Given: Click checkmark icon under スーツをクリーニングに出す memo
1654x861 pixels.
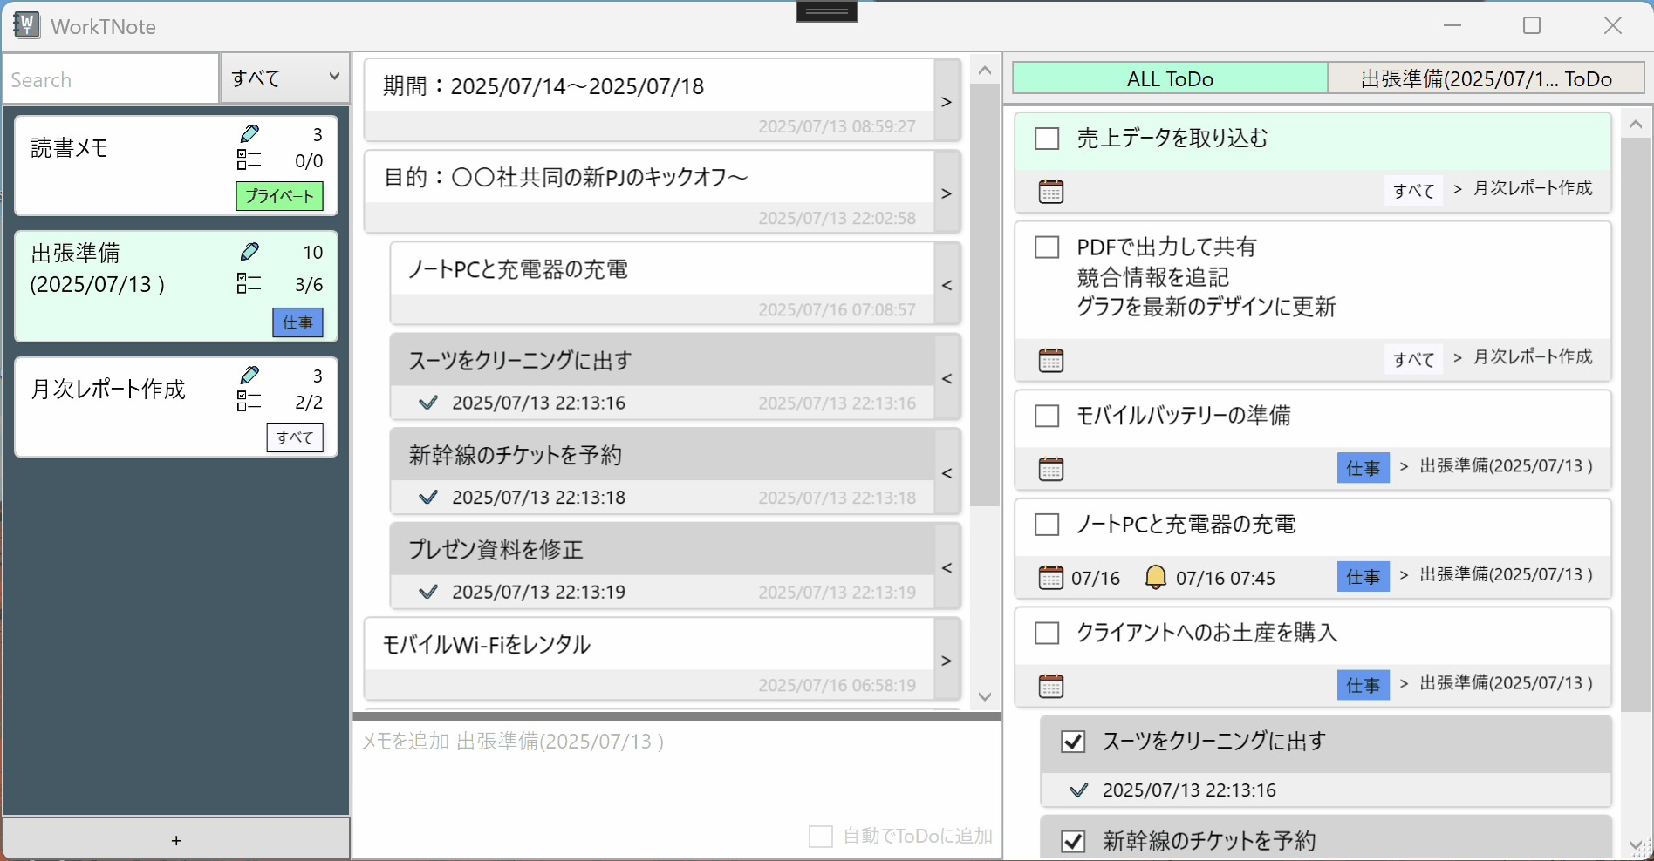Looking at the screenshot, I should tap(428, 403).
